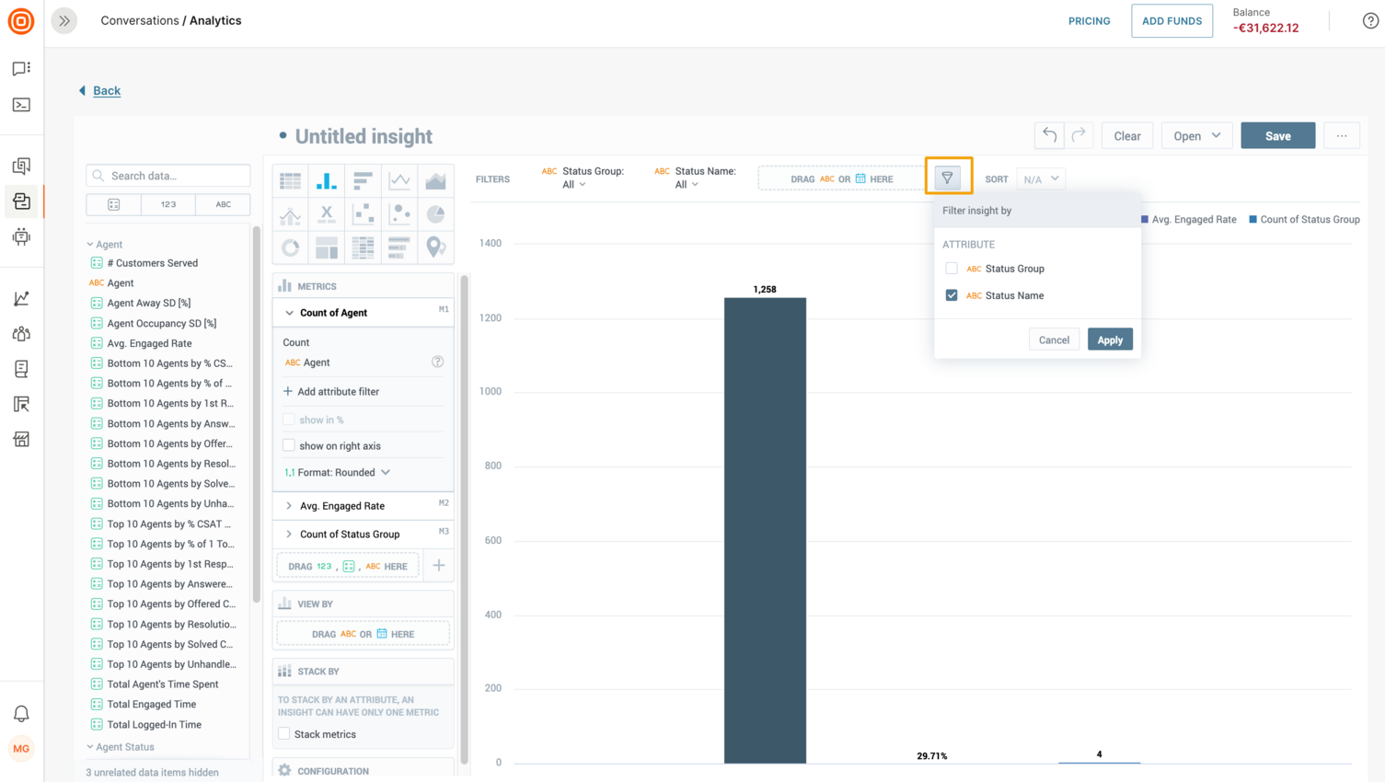The image size is (1385, 782).
Task: Click the Apply button in the filter popup
Action: pos(1110,339)
